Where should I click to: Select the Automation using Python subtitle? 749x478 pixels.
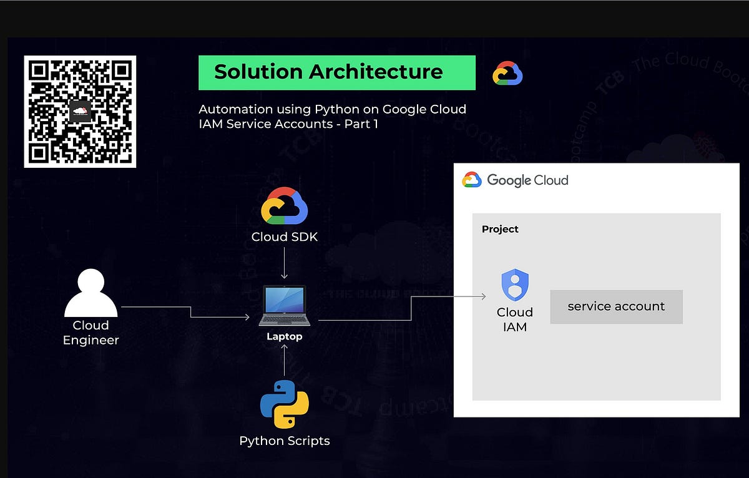pos(332,116)
